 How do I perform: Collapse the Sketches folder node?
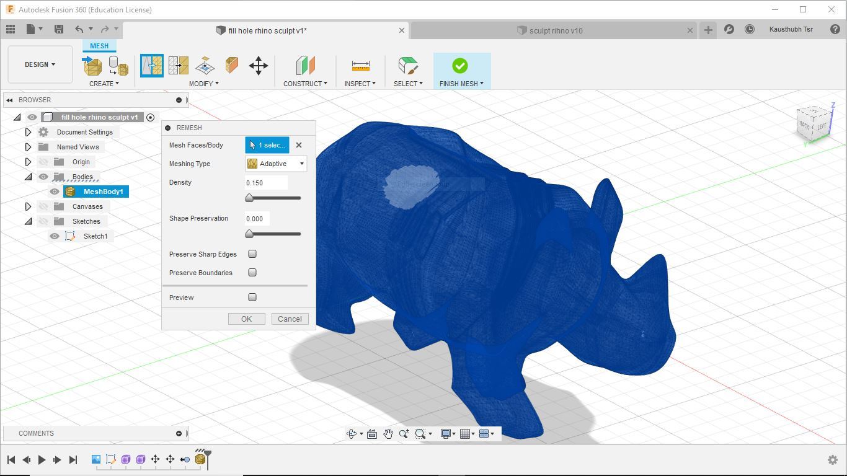28,221
